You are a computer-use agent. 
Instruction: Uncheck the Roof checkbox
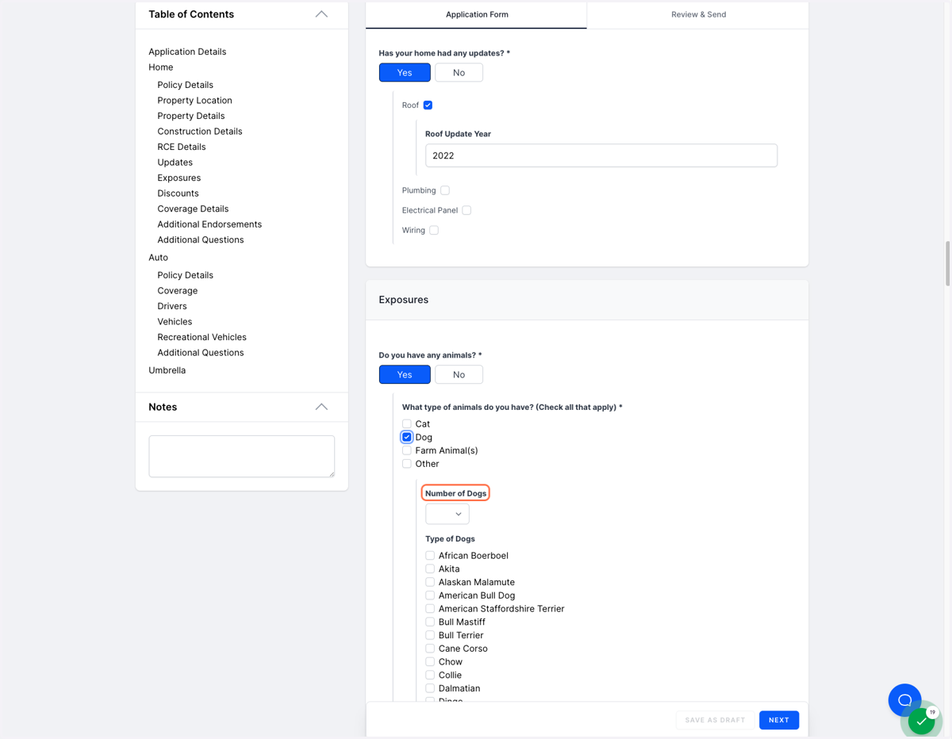[428, 105]
